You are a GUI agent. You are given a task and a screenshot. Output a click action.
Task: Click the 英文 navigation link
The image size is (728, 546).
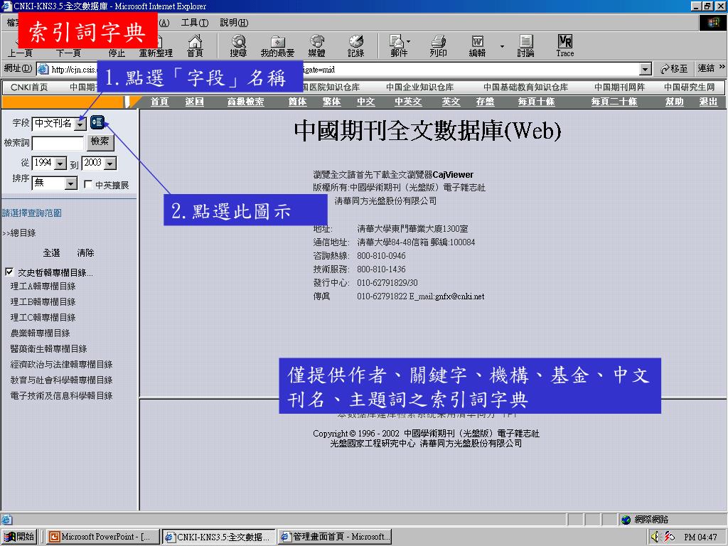[451, 102]
